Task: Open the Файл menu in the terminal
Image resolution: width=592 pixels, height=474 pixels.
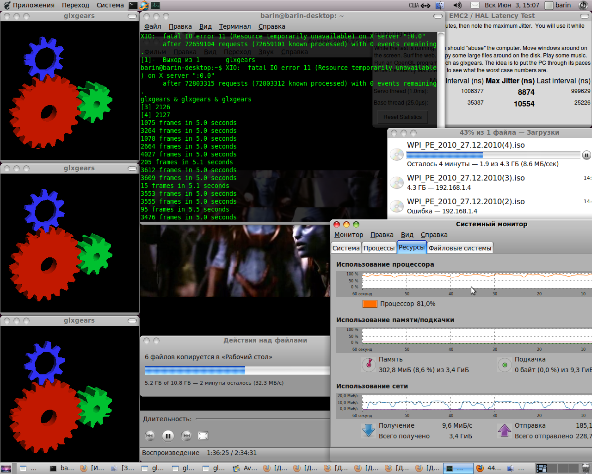Action: pos(153,26)
